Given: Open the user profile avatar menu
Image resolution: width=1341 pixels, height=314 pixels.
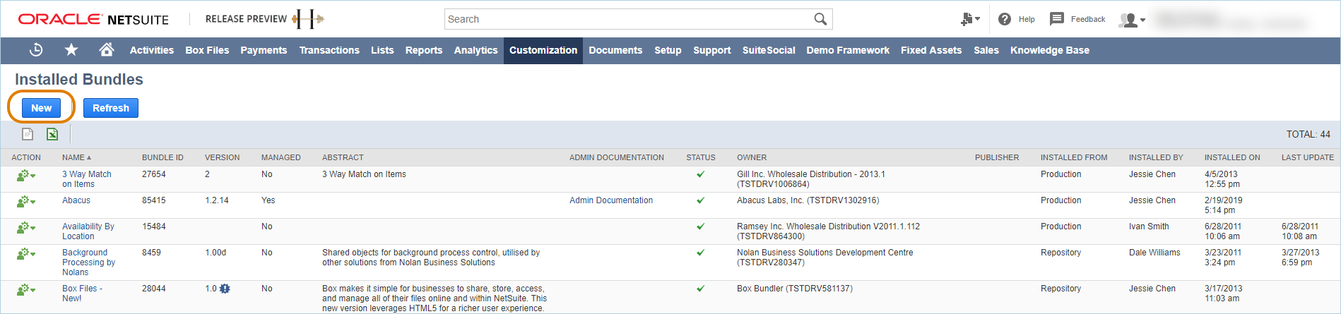Looking at the screenshot, I should [1132, 20].
